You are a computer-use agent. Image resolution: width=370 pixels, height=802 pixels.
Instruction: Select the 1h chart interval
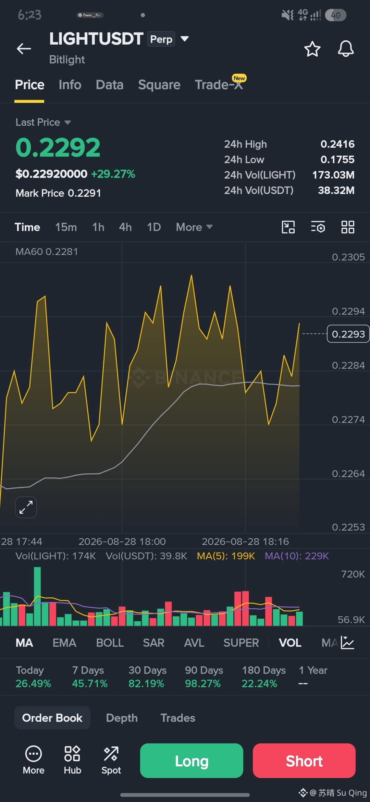pos(98,227)
